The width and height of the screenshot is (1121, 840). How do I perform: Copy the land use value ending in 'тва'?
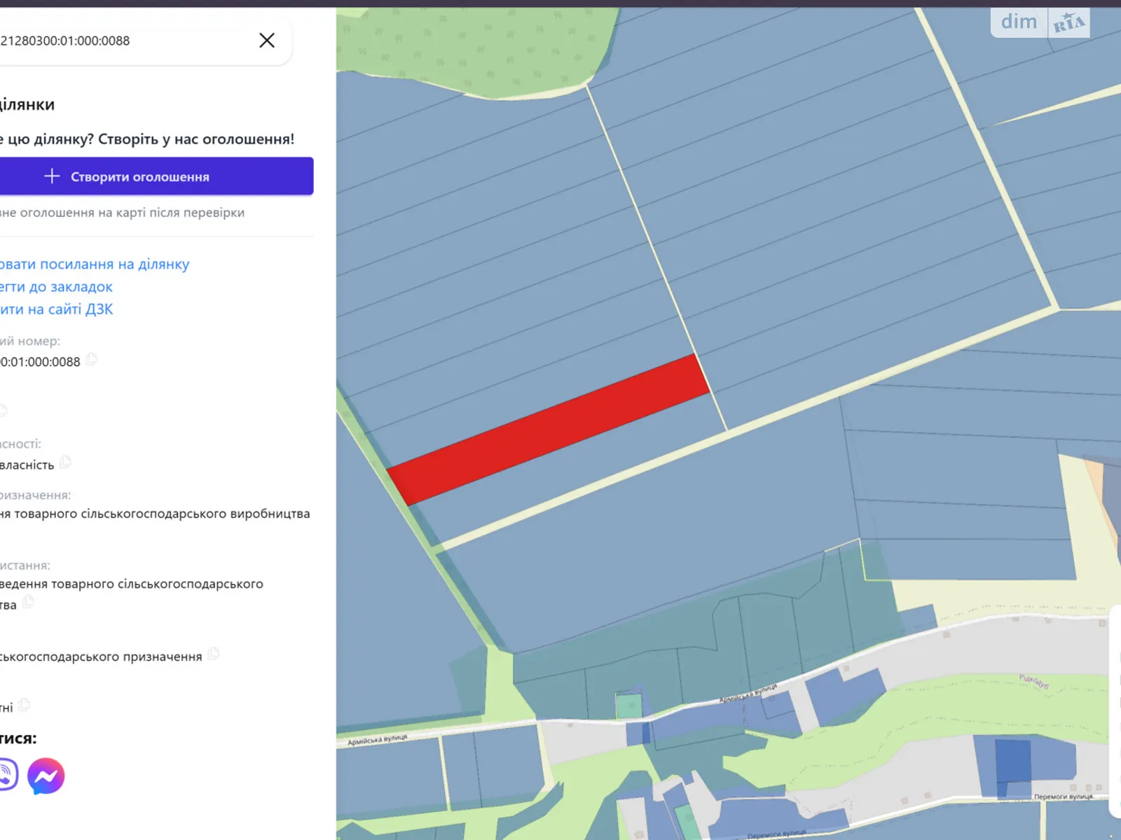click(29, 602)
